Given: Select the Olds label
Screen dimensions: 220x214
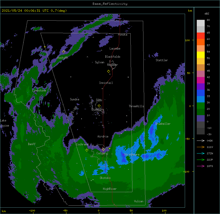Looking at the screenshot, I should [99, 100].
